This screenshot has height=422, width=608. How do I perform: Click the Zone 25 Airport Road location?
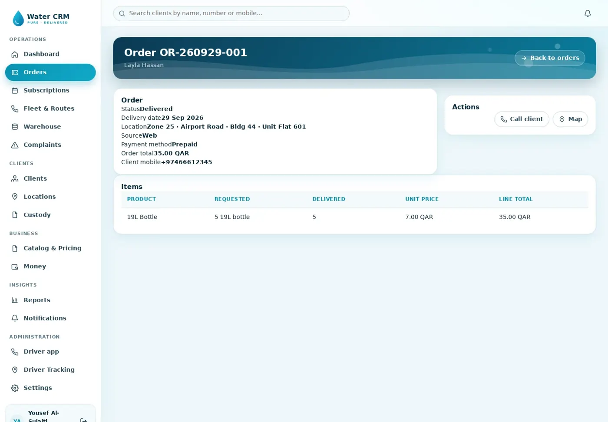coord(226,127)
